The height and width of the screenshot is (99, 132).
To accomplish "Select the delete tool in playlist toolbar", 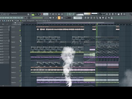I will pos(6,21).
